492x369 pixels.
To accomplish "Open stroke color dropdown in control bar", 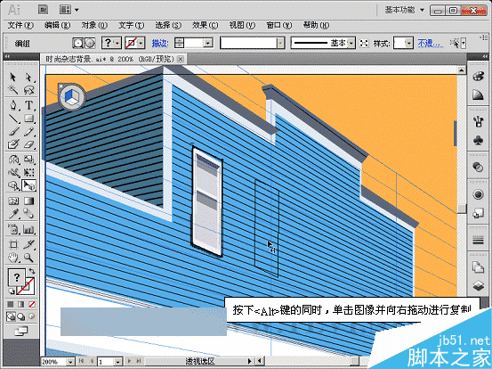I will (x=141, y=43).
